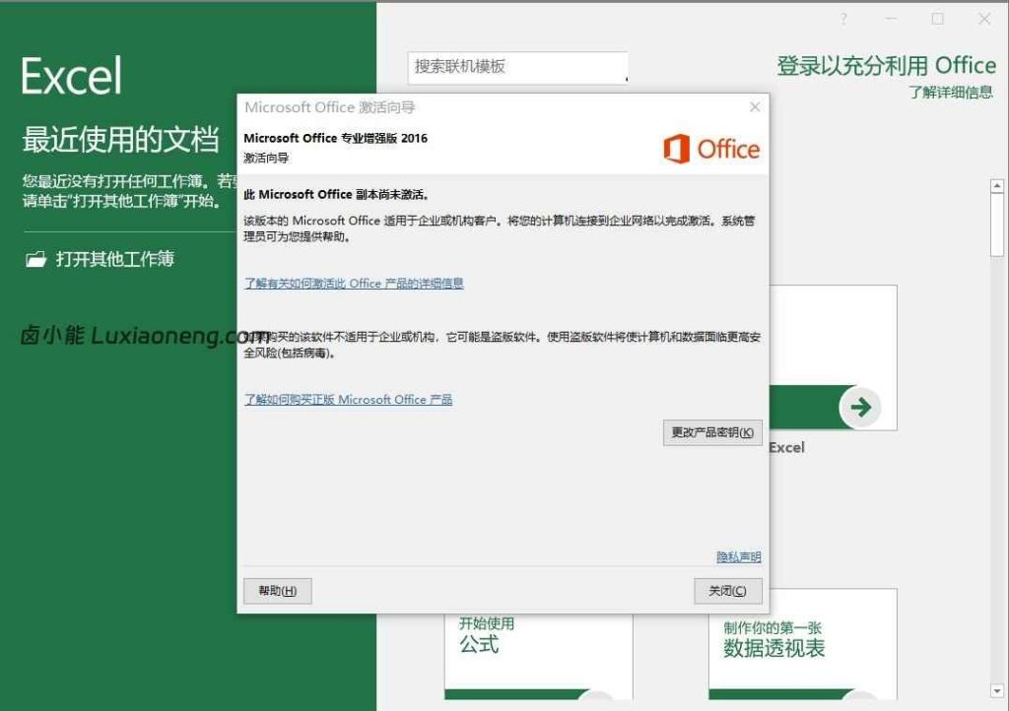Maximize the Excel window

938,20
